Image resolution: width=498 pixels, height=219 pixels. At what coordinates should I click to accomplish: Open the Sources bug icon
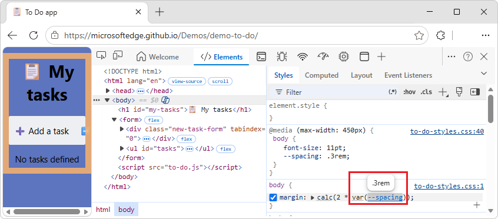click(281, 57)
